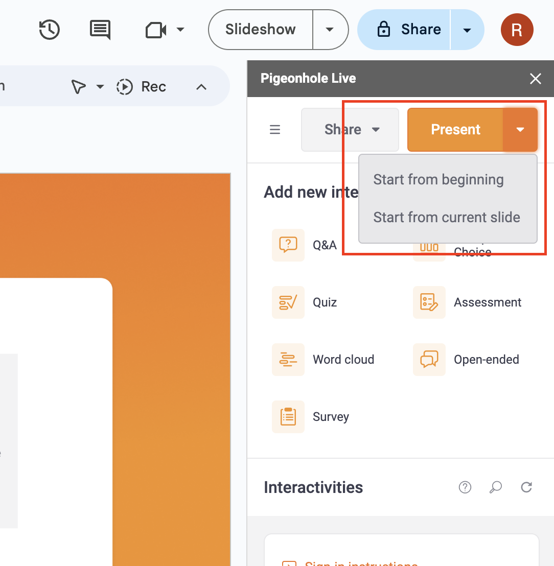Refresh the Interactivities list
The height and width of the screenshot is (566, 554).
[526, 487]
